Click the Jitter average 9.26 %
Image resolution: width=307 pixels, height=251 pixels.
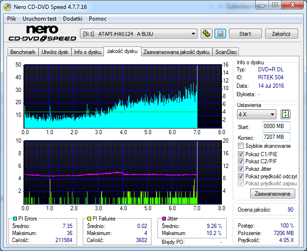[x=214, y=226]
